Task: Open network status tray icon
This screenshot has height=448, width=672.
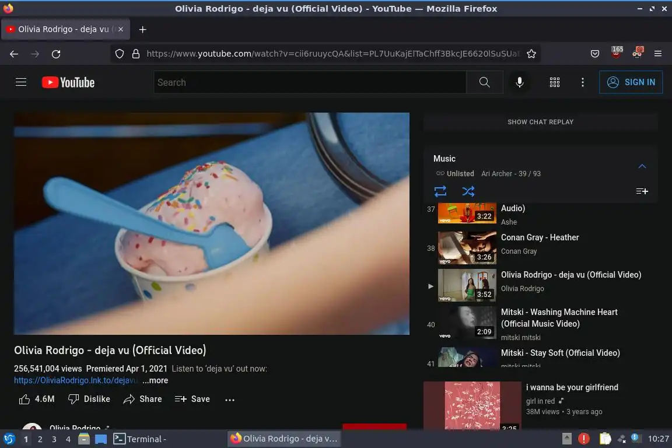Action: tap(621, 439)
